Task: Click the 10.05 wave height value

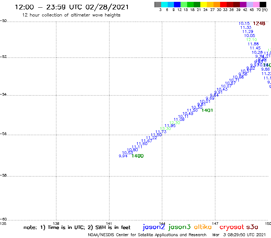Action: pos(249,36)
